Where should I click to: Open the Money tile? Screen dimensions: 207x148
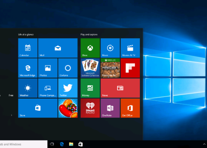pos(90,88)
